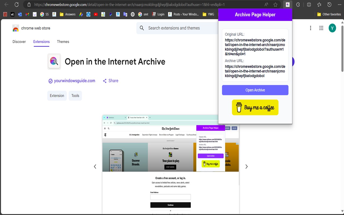The width and height of the screenshot is (344, 215).
Task: Open the PayPal bookmark
Action: [x=110, y=14]
